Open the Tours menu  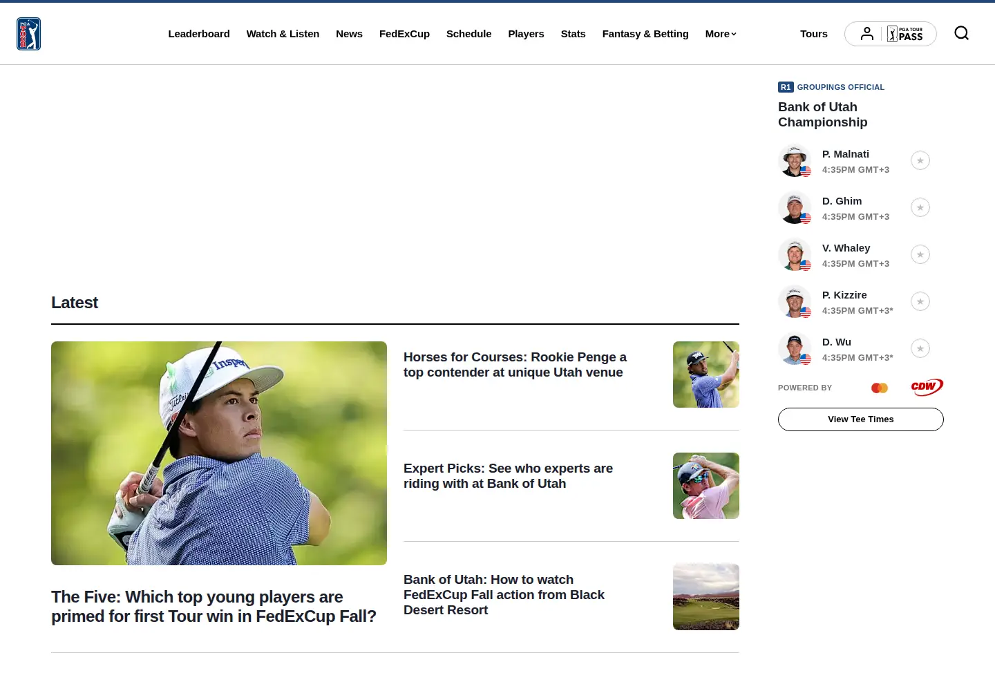click(814, 34)
